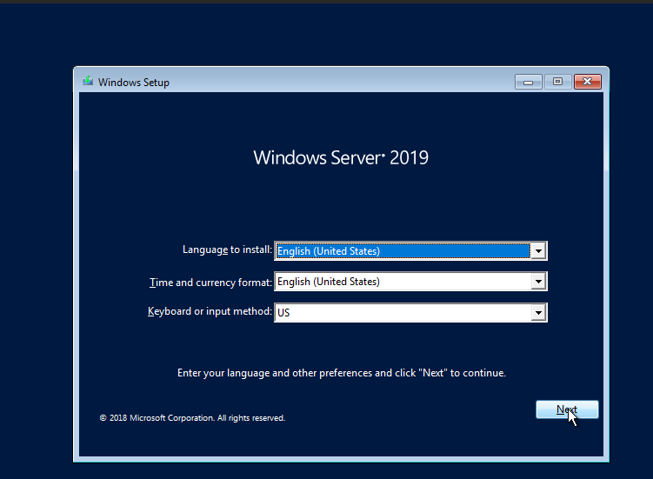Click the "Enter your language" instruction text
Image resolution: width=653 pixels, height=479 pixels.
[x=341, y=373]
